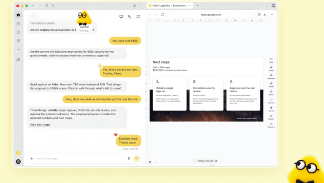This screenshot has width=324, height=183.
Task: Click the "$360,000 proposed annual value" text
Action: coord(170,70)
